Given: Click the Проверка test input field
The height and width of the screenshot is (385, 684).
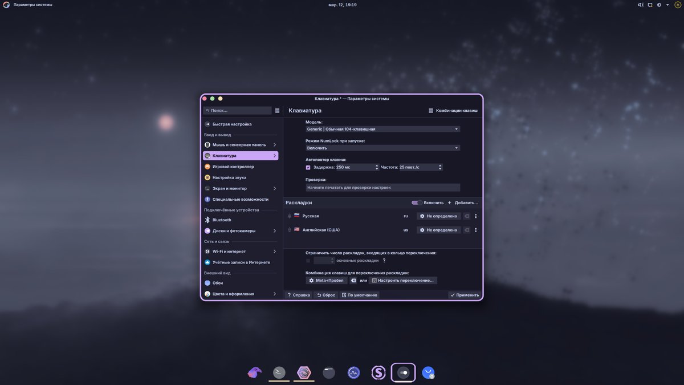Looking at the screenshot, I should (382, 187).
